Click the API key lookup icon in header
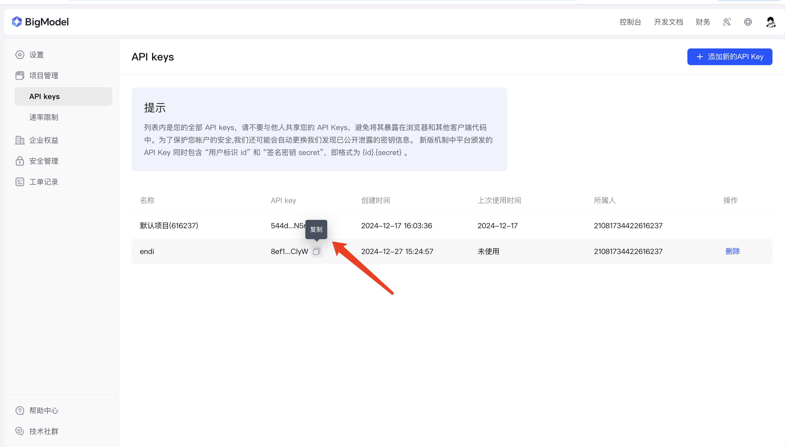 point(727,22)
